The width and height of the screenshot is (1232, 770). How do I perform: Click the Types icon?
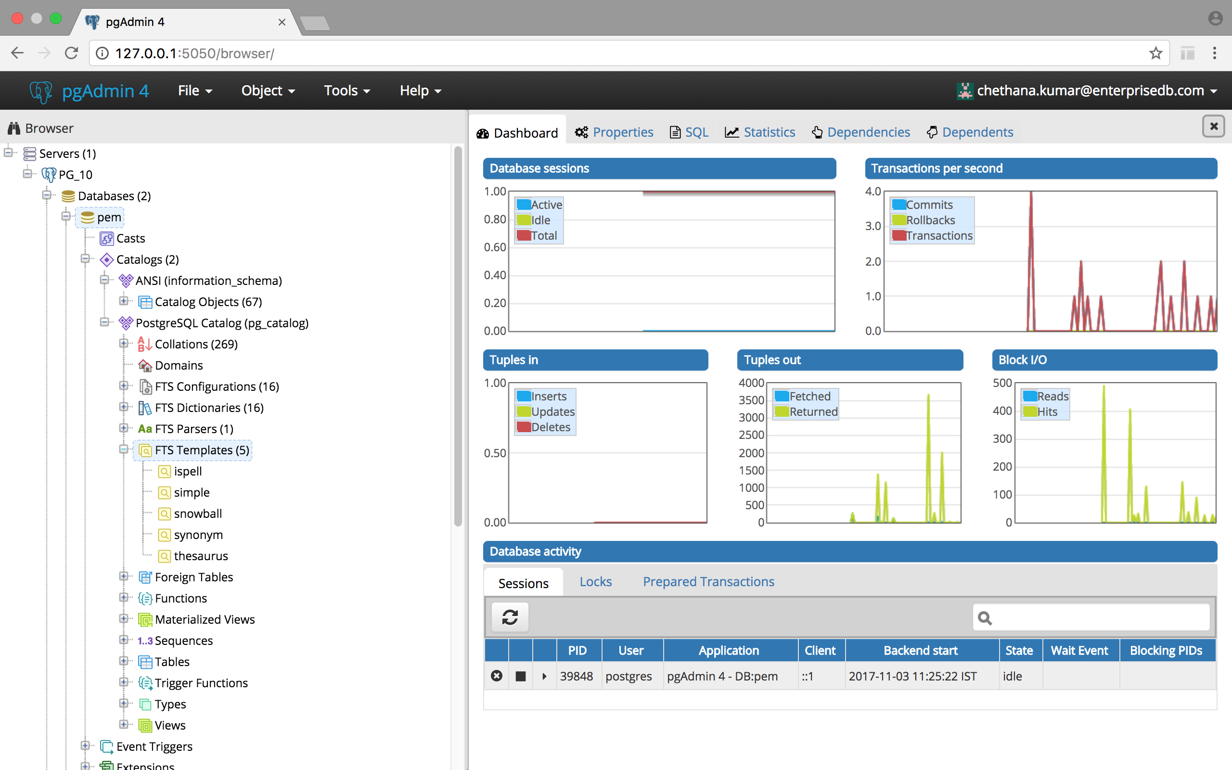coord(145,704)
